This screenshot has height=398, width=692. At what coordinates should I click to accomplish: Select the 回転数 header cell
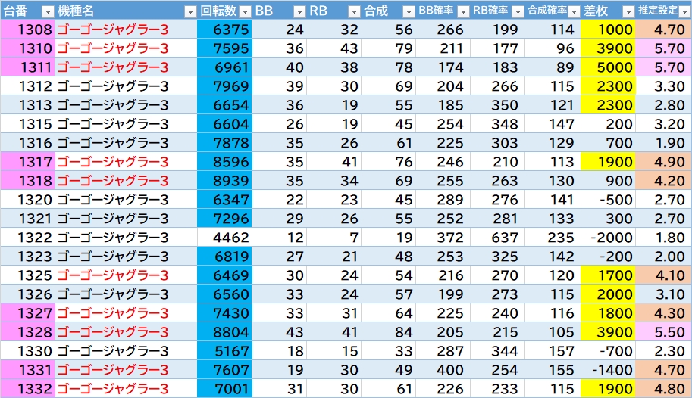click(224, 10)
